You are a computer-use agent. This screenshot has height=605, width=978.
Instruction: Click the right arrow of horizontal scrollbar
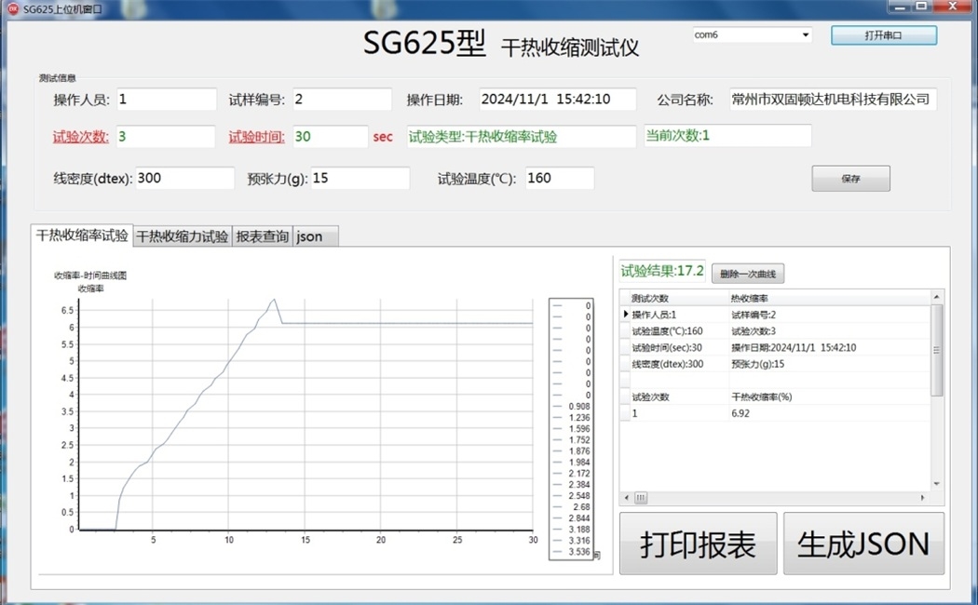click(x=923, y=498)
